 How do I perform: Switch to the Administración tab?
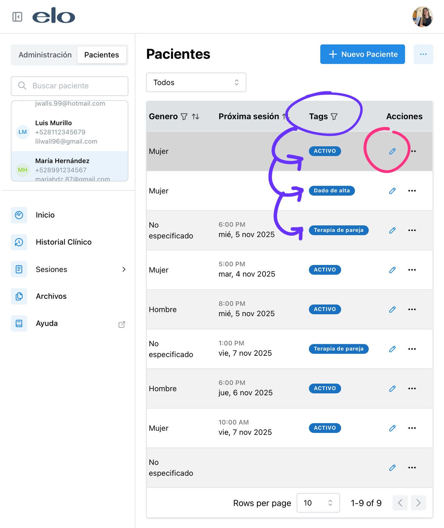coord(45,55)
